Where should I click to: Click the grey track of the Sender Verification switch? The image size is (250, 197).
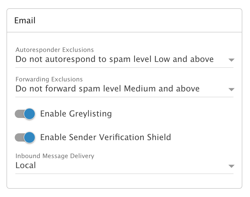tap(18, 137)
